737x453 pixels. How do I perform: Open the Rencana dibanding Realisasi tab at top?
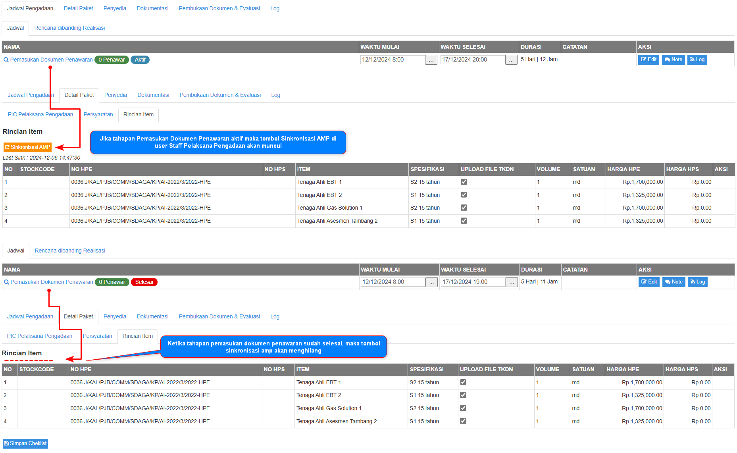69,28
